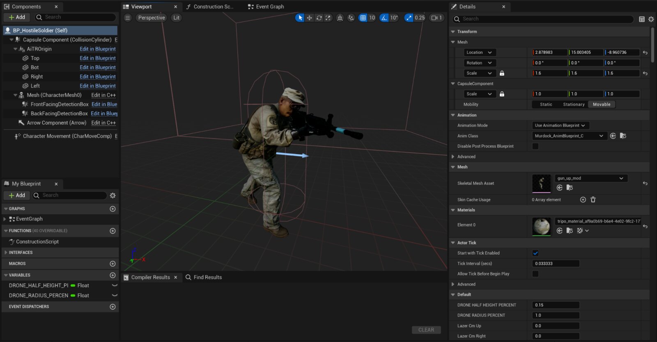Screen dimensions: 657x342
Task: Collapse the Actor Tick section
Action: pyautogui.click(x=453, y=243)
